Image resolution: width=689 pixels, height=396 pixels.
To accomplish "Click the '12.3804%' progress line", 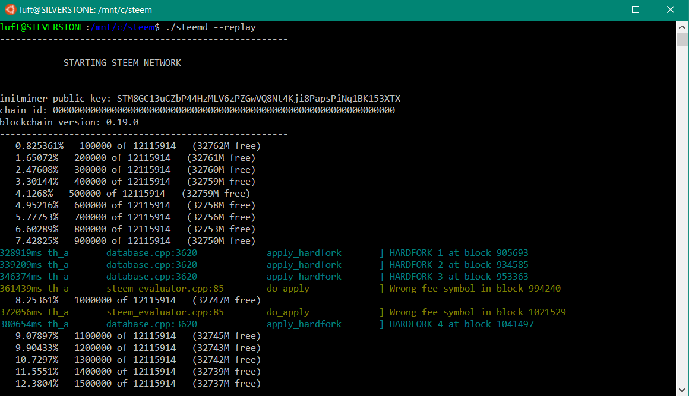I will 138,384.
